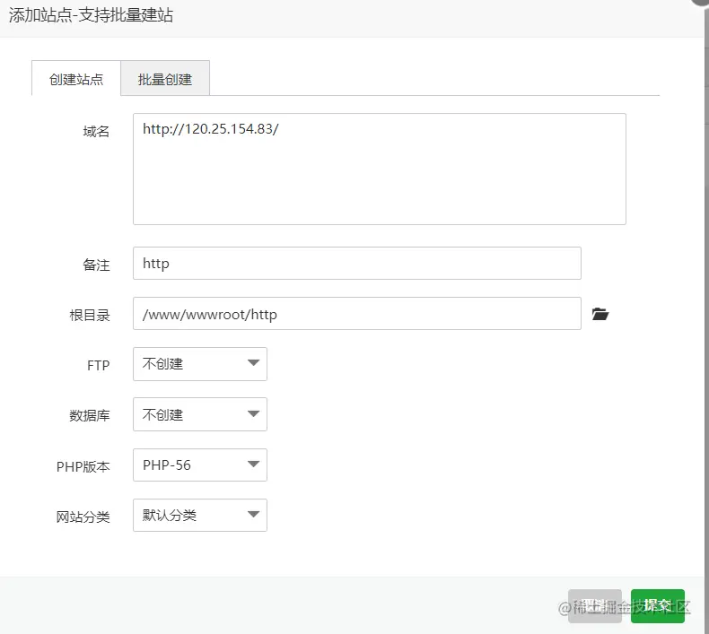709x634 pixels.
Task: Click the 添加站点-支持批量建站 dialog title
Action: coord(91,15)
